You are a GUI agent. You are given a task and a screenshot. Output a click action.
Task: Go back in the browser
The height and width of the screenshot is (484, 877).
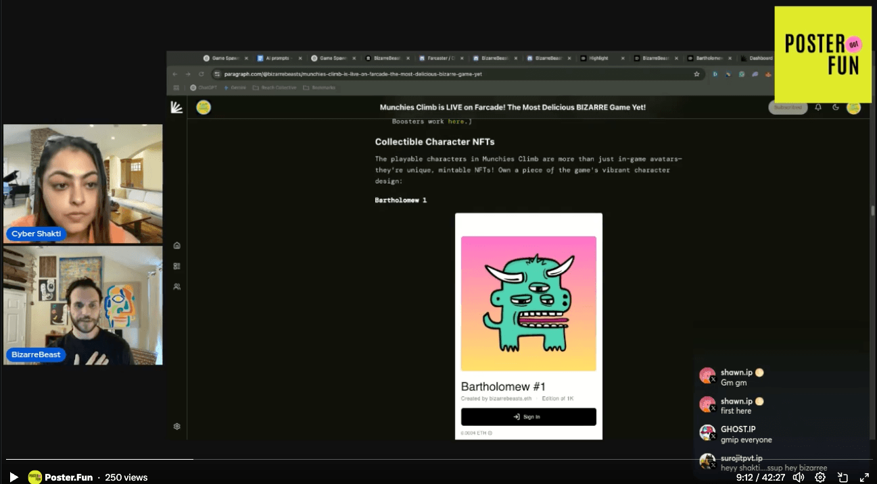(175, 74)
